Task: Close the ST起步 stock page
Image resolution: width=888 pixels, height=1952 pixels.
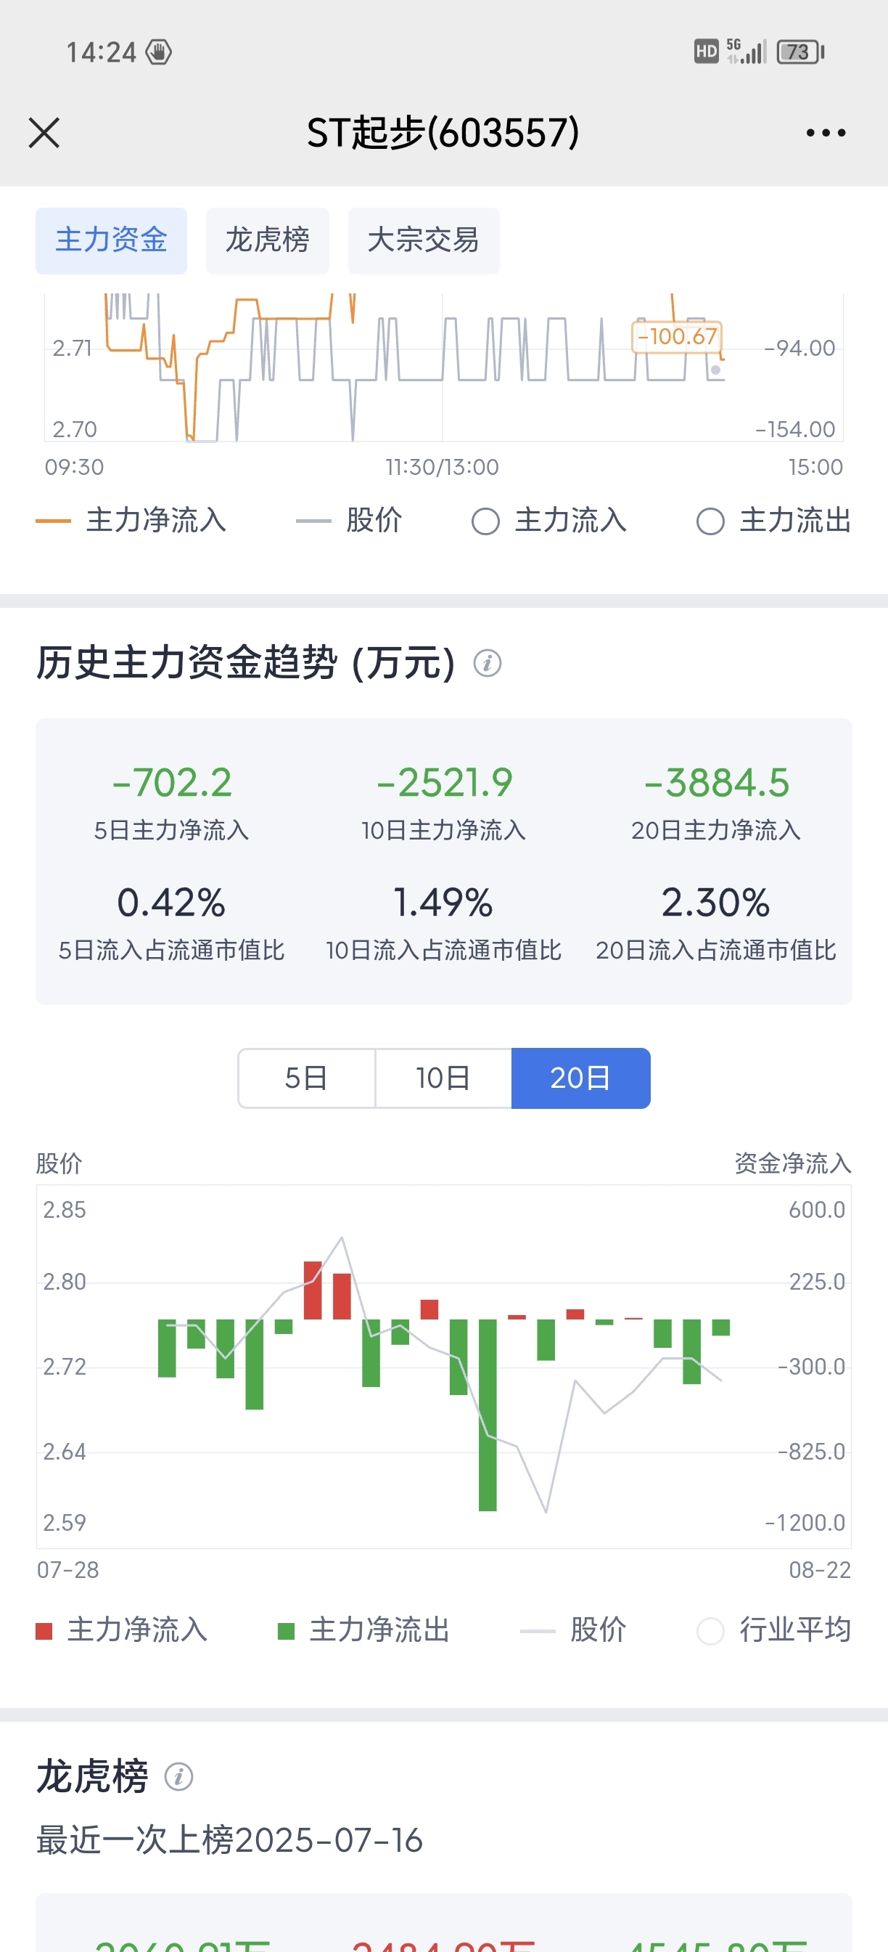Action: click(x=44, y=133)
